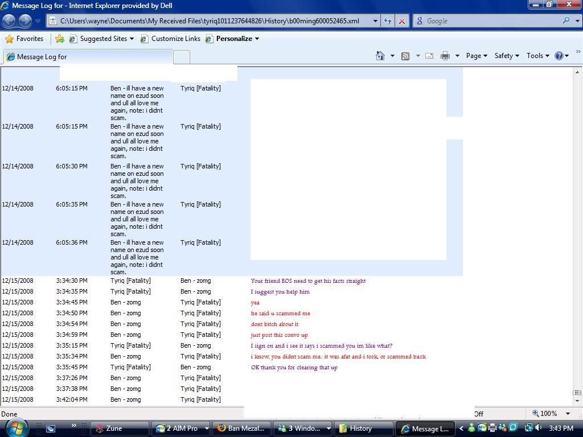Select message 'OK thank you for clearing that up'
This screenshot has height=437, width=583.
(294, 368)
